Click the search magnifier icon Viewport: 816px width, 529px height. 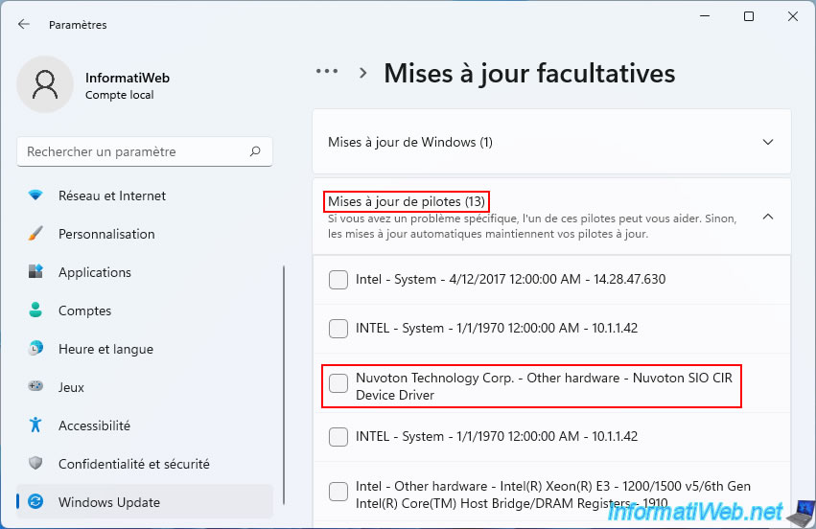coord(255,151)
